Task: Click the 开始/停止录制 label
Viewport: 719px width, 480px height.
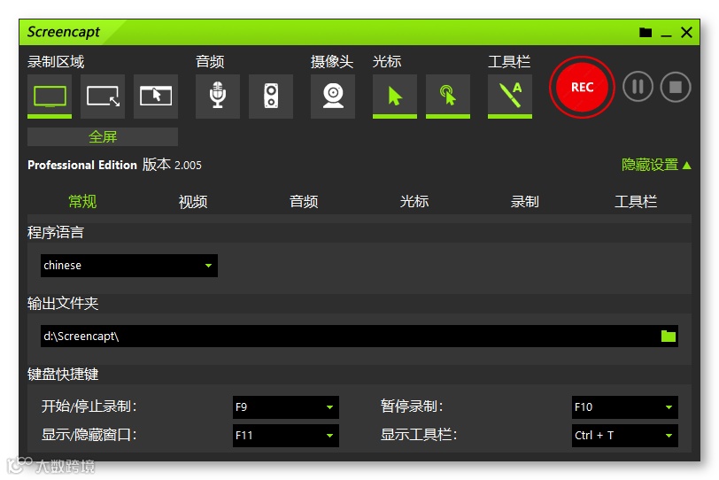Action: [x=89, y=406]
